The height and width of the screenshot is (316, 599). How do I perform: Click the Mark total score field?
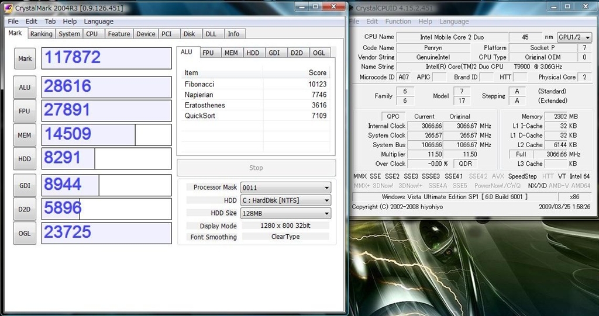pos(106,58)
